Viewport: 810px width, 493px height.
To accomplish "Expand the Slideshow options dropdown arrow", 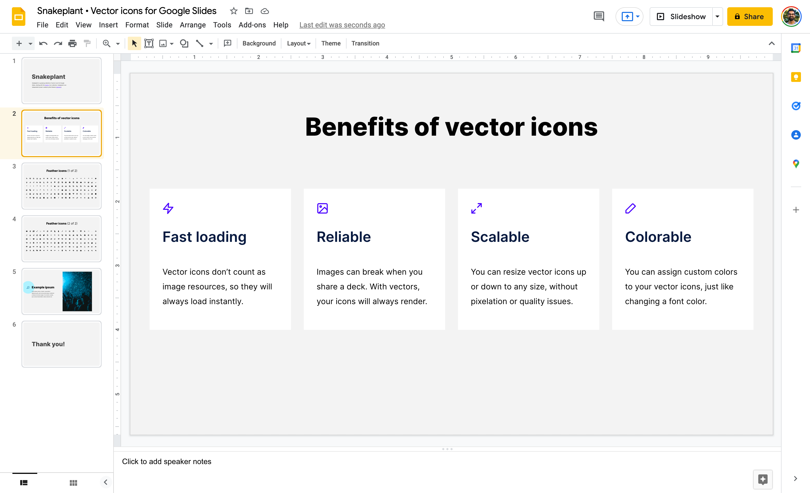I will point(717,17).
